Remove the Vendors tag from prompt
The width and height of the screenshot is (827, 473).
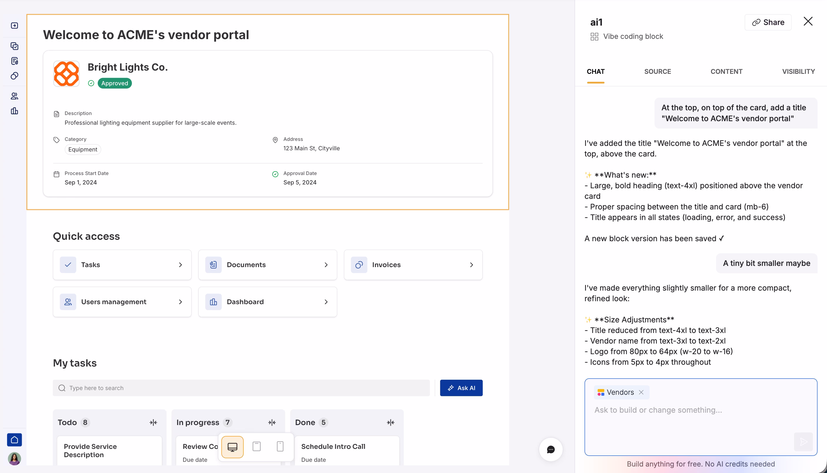[x=641, y=392]
